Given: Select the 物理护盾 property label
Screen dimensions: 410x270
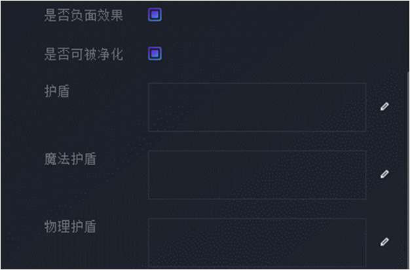Looking at the screenshot, I should [70, 227].
